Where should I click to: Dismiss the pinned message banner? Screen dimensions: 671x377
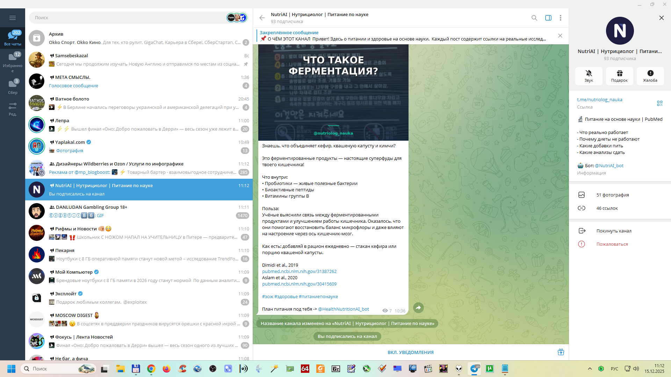560,36
